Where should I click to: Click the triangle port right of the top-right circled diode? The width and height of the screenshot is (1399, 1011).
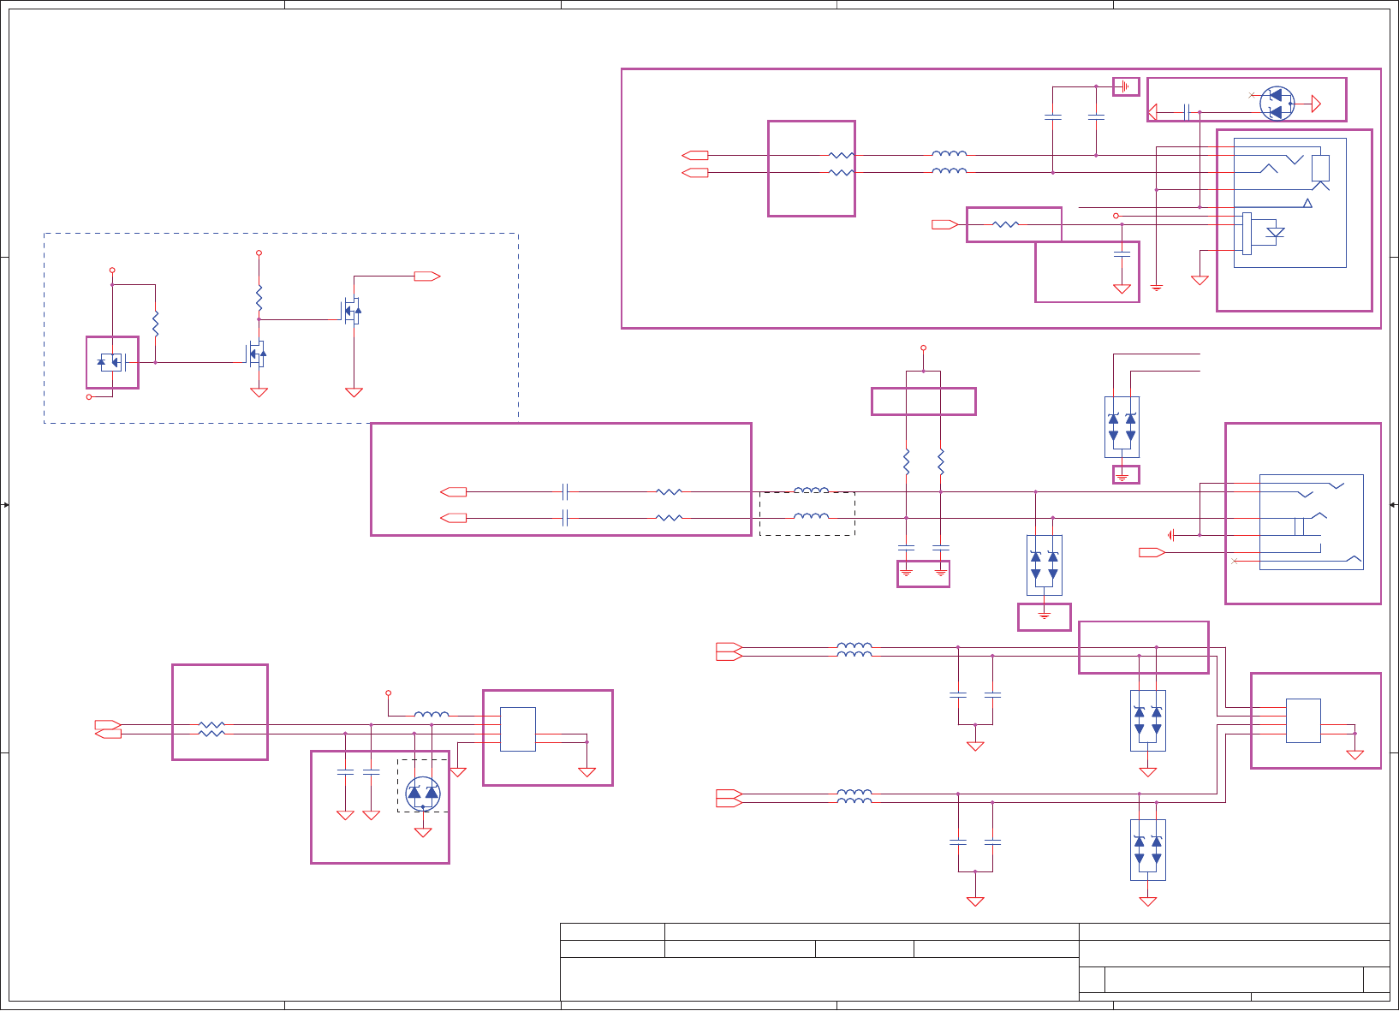1316,104
